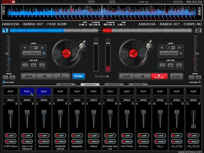Click the deck 2 turntable platter
The image size is (204, 153).
click(x=133, y=54)
